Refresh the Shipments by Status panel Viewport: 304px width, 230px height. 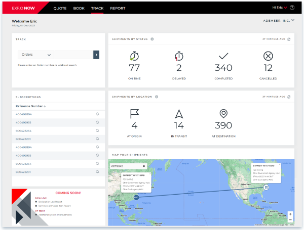click(289, 39)
